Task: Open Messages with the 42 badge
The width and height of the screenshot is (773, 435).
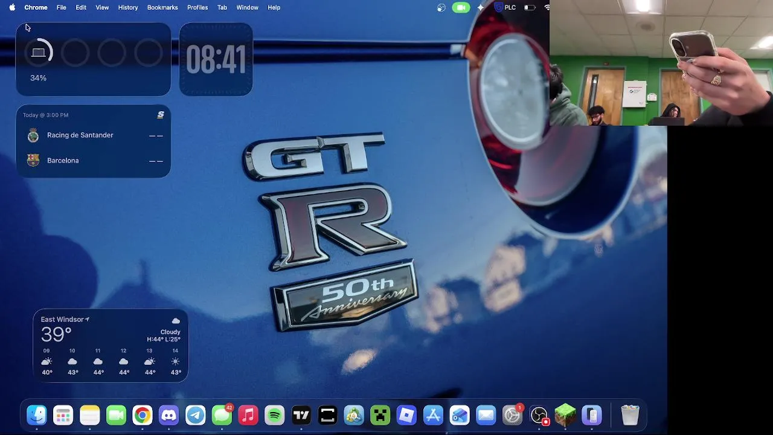Action: click(222, 415)
